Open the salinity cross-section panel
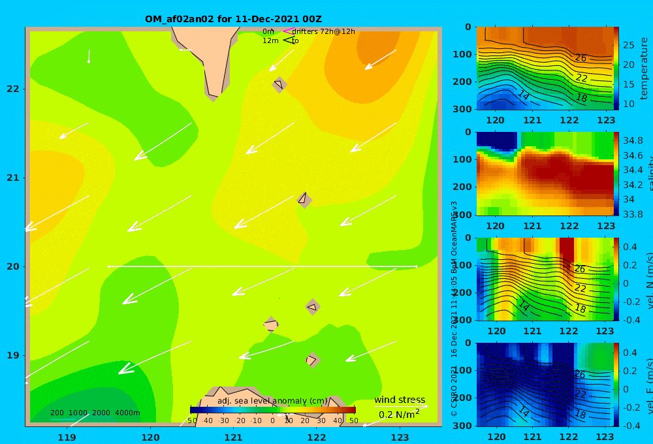Viewport: 653px width, 444px height. click(x=545, y=174)
